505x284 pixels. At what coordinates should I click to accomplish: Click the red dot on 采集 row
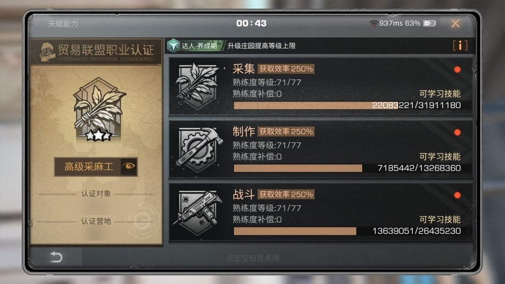click(x=457, y=70)
